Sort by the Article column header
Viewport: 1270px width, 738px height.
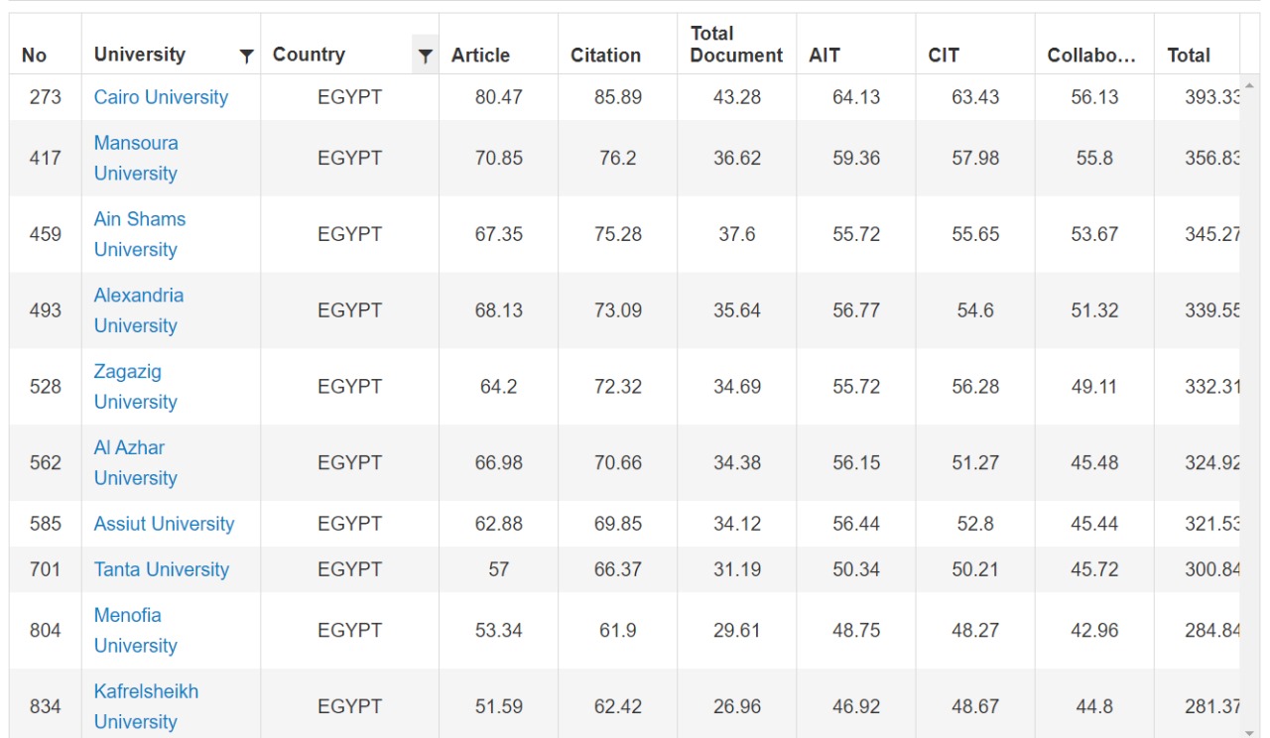pos(480,56)
